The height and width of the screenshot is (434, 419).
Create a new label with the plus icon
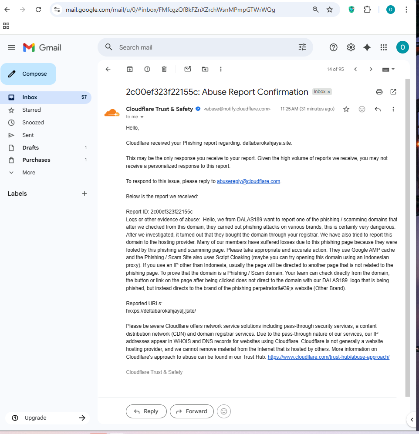(84, 194)
